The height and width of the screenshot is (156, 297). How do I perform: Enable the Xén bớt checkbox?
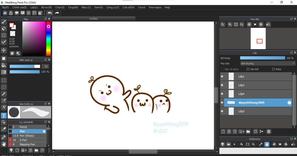[x=248, y=69]
